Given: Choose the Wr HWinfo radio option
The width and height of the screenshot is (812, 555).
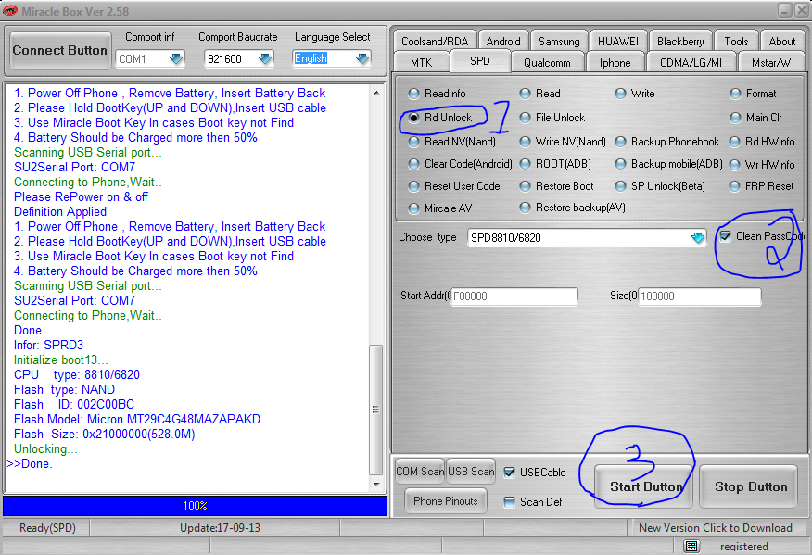Looking at the screenshot, I should coord(734,165).
